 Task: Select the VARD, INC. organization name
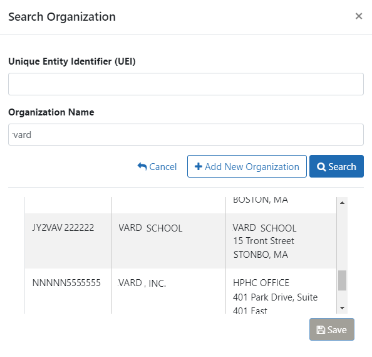coord(142,283)
